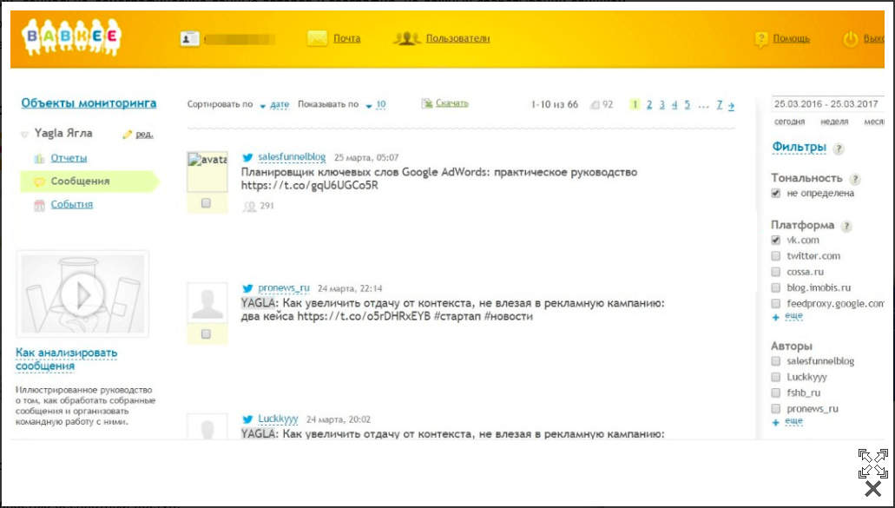Image resolution: width=895 pixels, height=508 pixels.
Task: Check pronews_ru author filter
Action: tap(776, 408)
